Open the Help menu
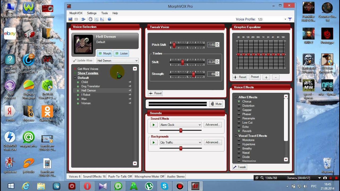Image resolution: width=340 pixels, height=191 pixels. pos(115,13)
